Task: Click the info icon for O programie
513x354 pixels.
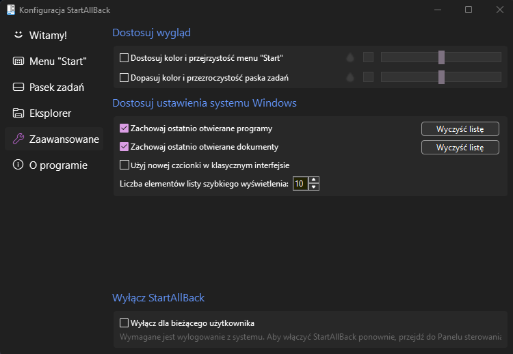Action: click(x=18, y=165)
